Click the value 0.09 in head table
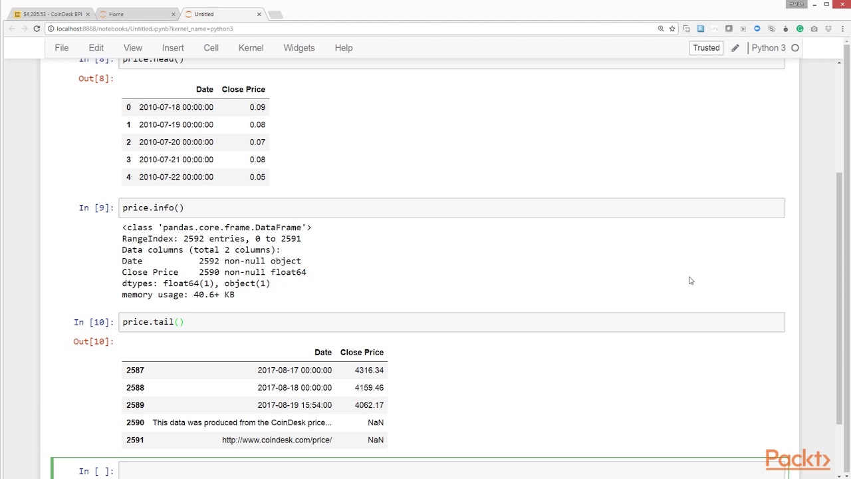 click(x=257, y=107)
